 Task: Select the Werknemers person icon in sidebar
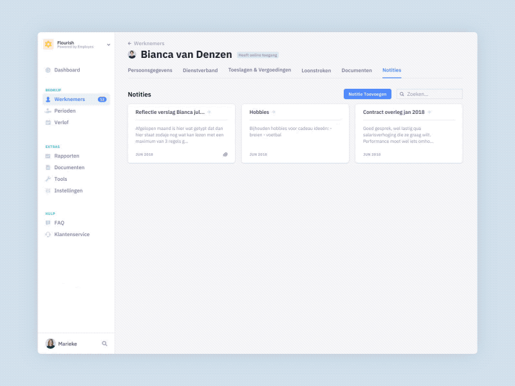(48, 99)
